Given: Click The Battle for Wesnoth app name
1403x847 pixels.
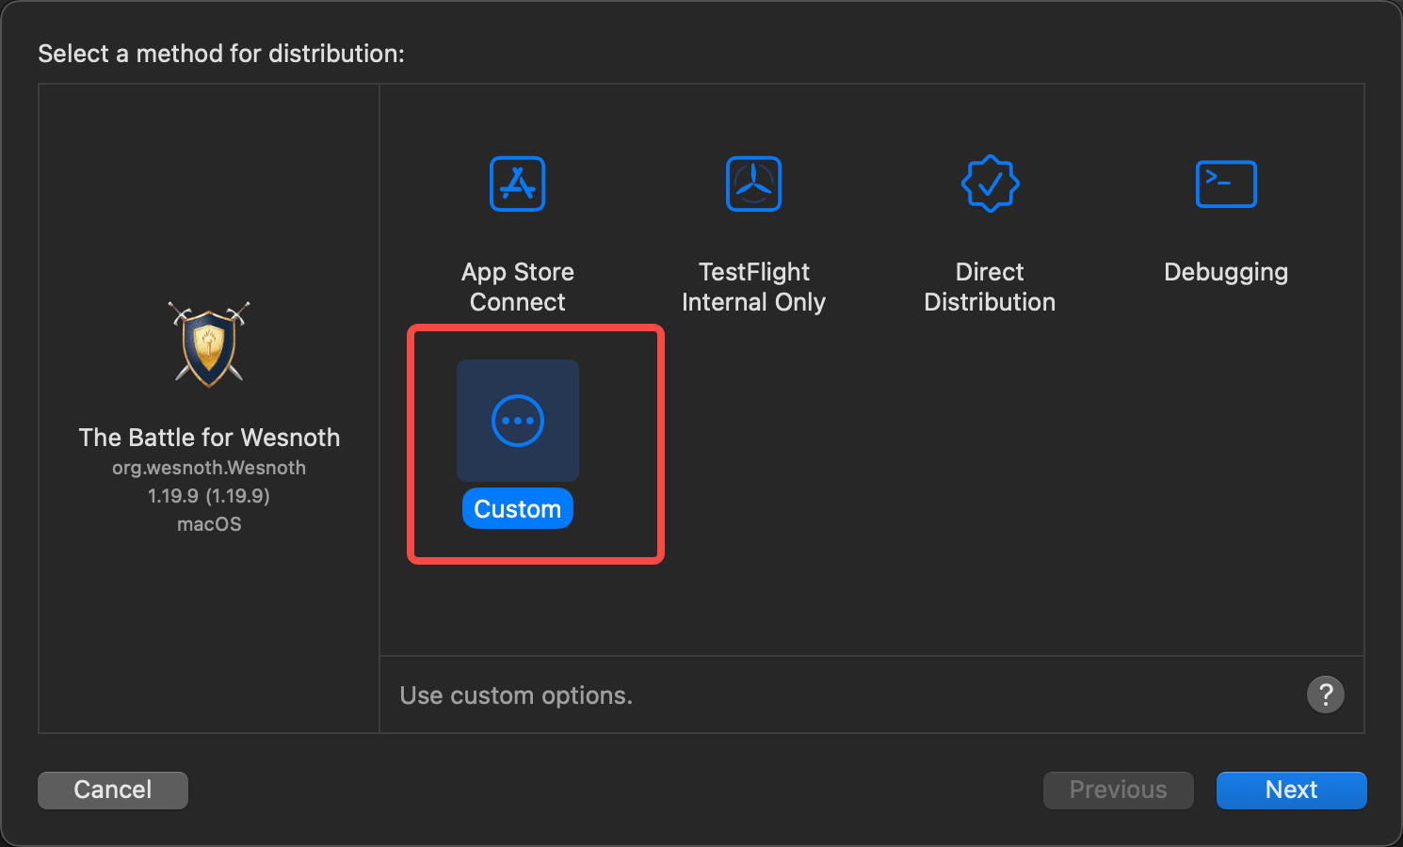Looking at the screenshot, I should pyautogui.click(x=209, y=438).
